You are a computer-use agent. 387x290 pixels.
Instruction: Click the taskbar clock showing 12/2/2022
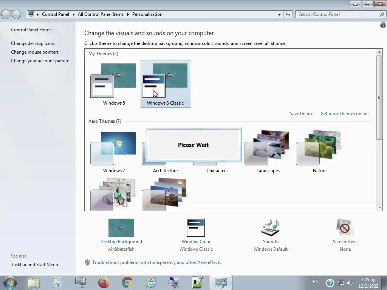tap(368, 283)
